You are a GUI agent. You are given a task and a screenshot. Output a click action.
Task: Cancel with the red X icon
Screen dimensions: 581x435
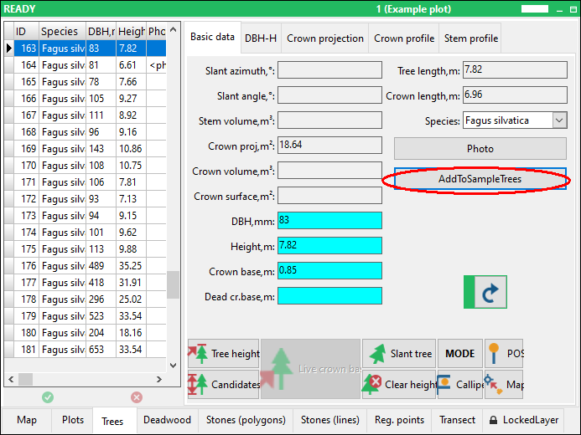tap(137, 397)
